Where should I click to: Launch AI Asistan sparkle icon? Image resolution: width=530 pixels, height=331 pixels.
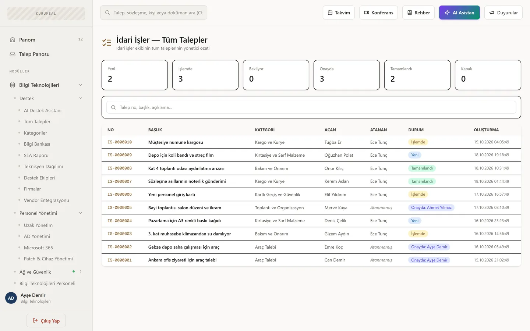447,13
